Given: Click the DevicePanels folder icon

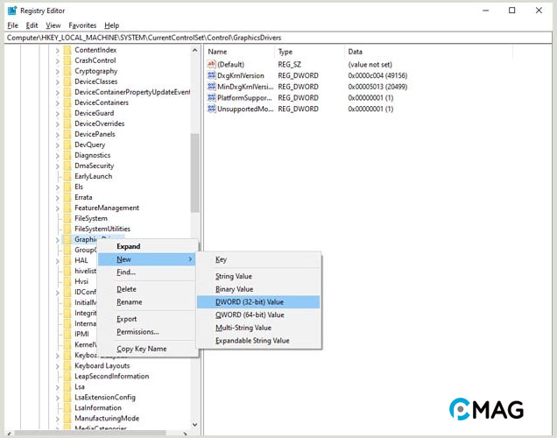Looking at the screenshot, I should coord(67,134).
